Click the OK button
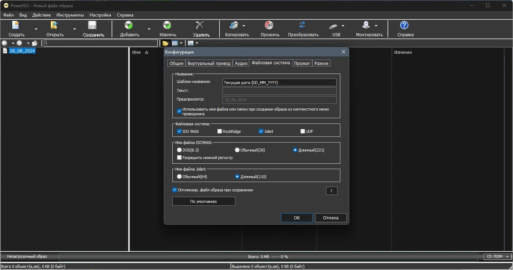Viewport: 513px width, 270px height. click(x=297, y=218)
